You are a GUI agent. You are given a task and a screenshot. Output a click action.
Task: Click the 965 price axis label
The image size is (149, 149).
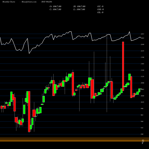coord(142,115)
